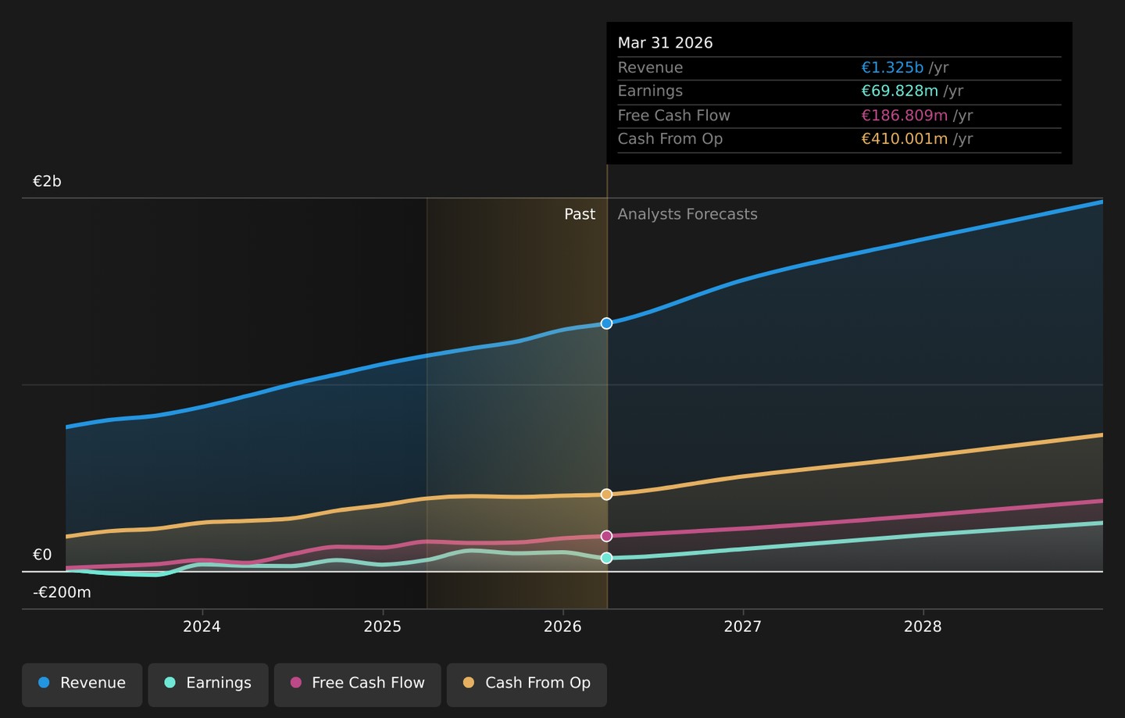1125x718 pixels.
Task: Click the 2024 x-axis label
Action: (202, 627)
